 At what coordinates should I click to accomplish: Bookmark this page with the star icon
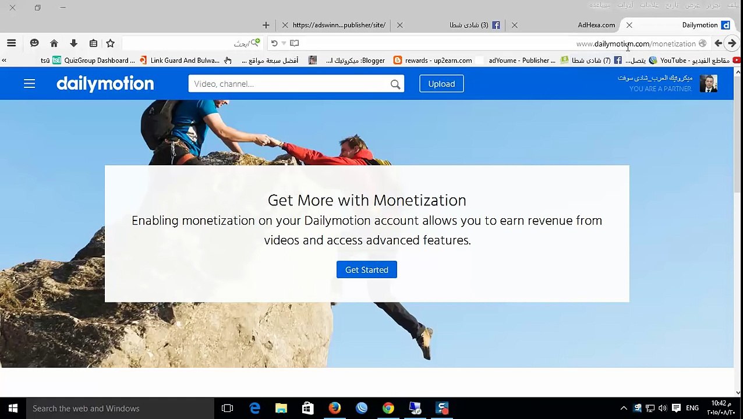pyautogui.click(x=110, y=43)
